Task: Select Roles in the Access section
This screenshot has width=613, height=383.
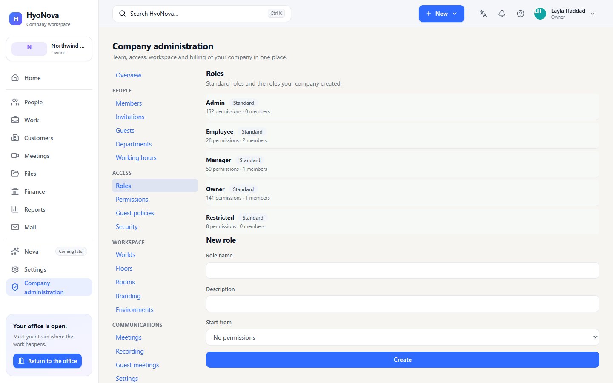Action: pos(155,186)
